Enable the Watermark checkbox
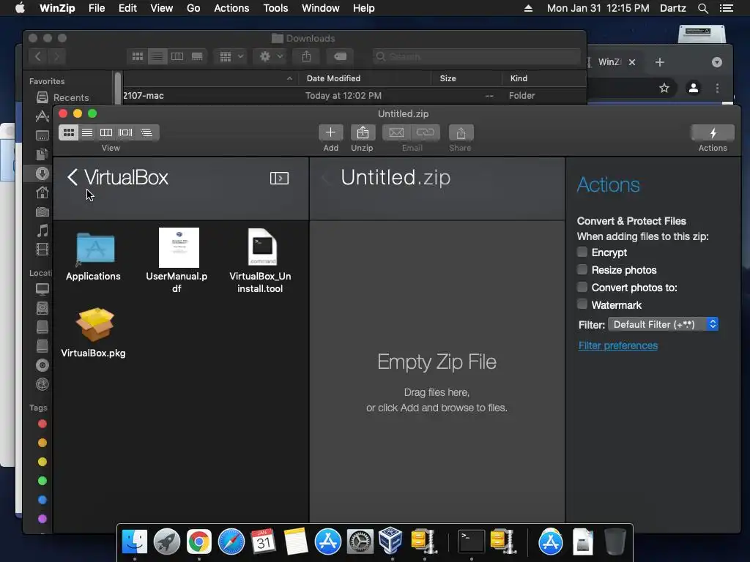This screenshot has height=562, width=750. point(582,304)
